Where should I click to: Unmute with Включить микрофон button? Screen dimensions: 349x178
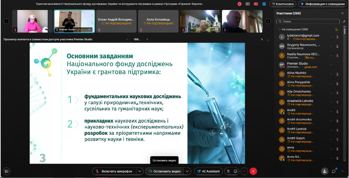coord(114,171)
